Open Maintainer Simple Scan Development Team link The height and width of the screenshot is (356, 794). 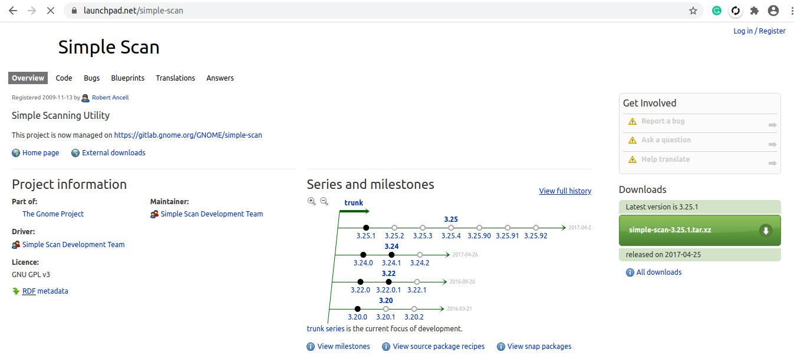[x=212, y=214]
